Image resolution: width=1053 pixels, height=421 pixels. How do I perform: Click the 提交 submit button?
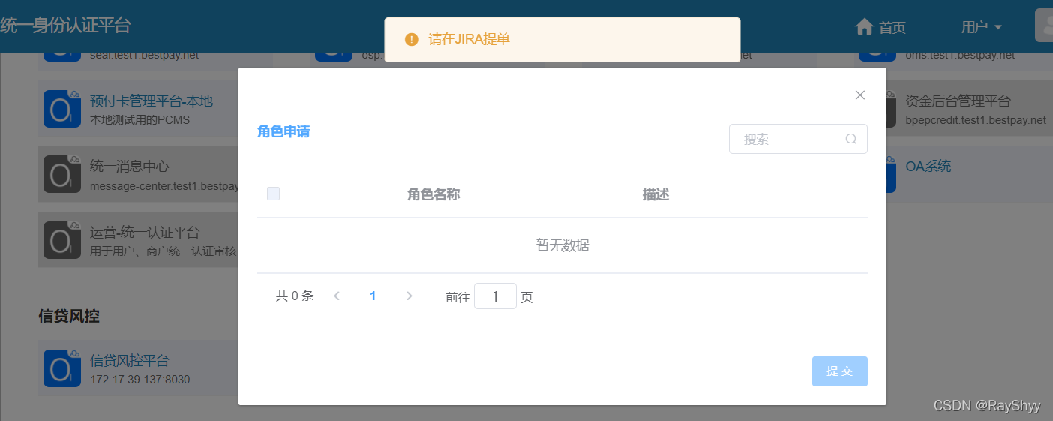tap(839, 371)
